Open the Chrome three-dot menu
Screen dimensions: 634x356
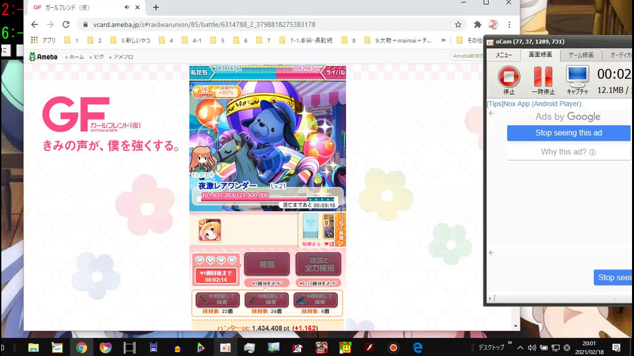[509, 24]
